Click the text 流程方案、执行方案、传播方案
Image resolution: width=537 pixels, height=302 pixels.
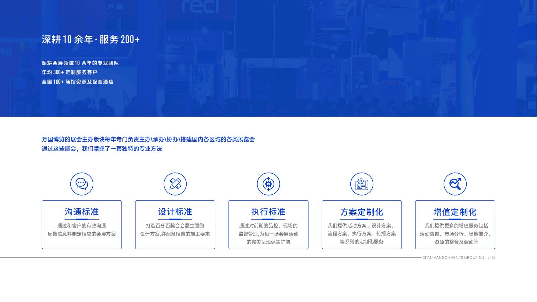coord(362,234)
